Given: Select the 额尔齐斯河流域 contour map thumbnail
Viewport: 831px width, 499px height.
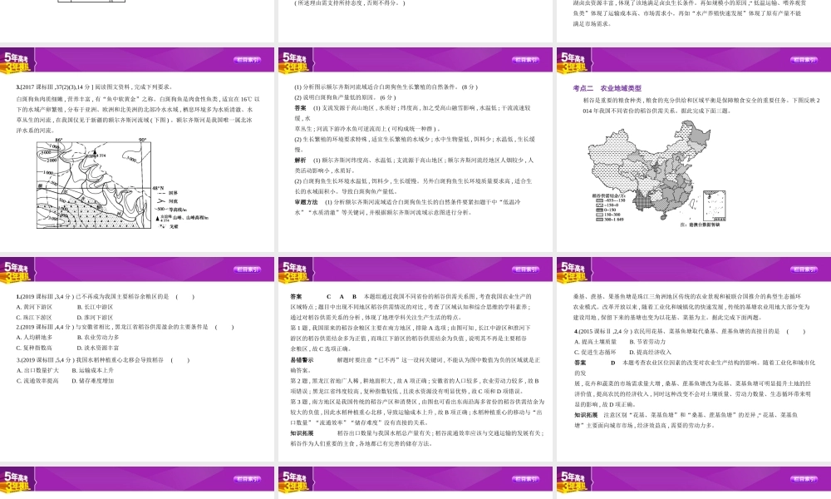Looking at the screenshot, I should [93, 185].
